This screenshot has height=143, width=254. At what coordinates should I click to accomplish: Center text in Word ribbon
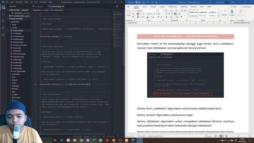click(x=169, y=14)
